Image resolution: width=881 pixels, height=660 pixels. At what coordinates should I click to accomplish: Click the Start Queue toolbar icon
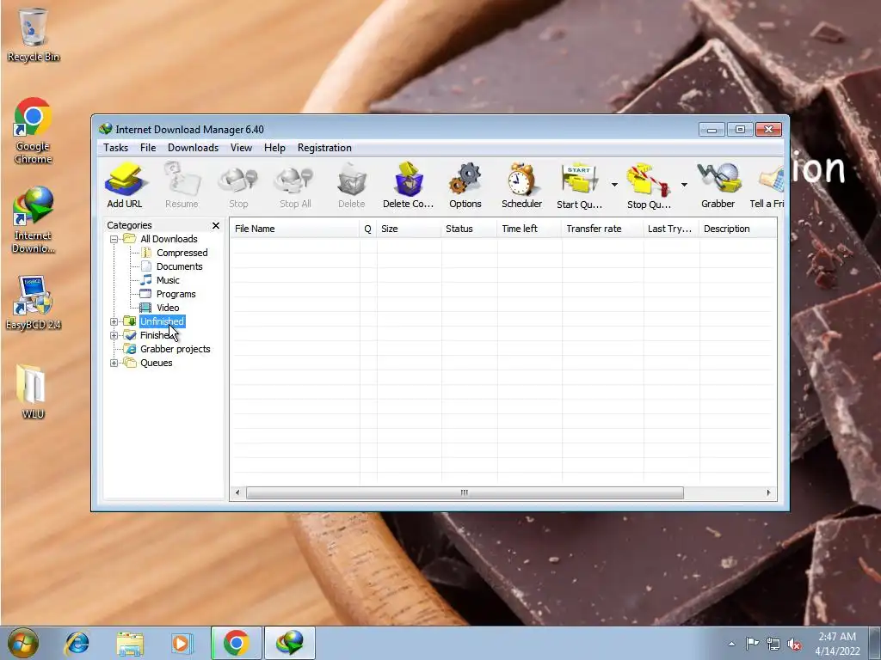point(579,186)
